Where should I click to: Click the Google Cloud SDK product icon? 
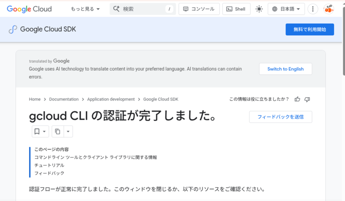[x=13, y=29]
